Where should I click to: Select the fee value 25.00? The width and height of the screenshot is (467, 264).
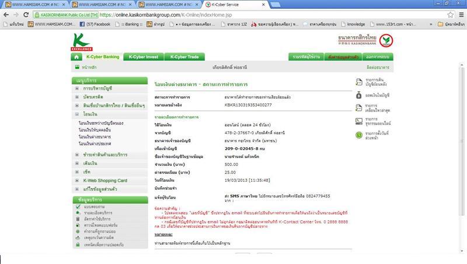pos(230,172)
